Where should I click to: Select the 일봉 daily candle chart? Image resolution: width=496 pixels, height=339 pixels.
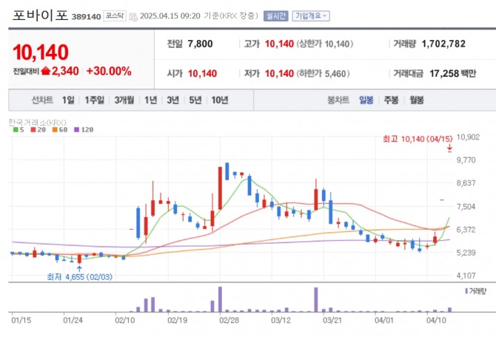pyautogui.click(x=366, y=100)
